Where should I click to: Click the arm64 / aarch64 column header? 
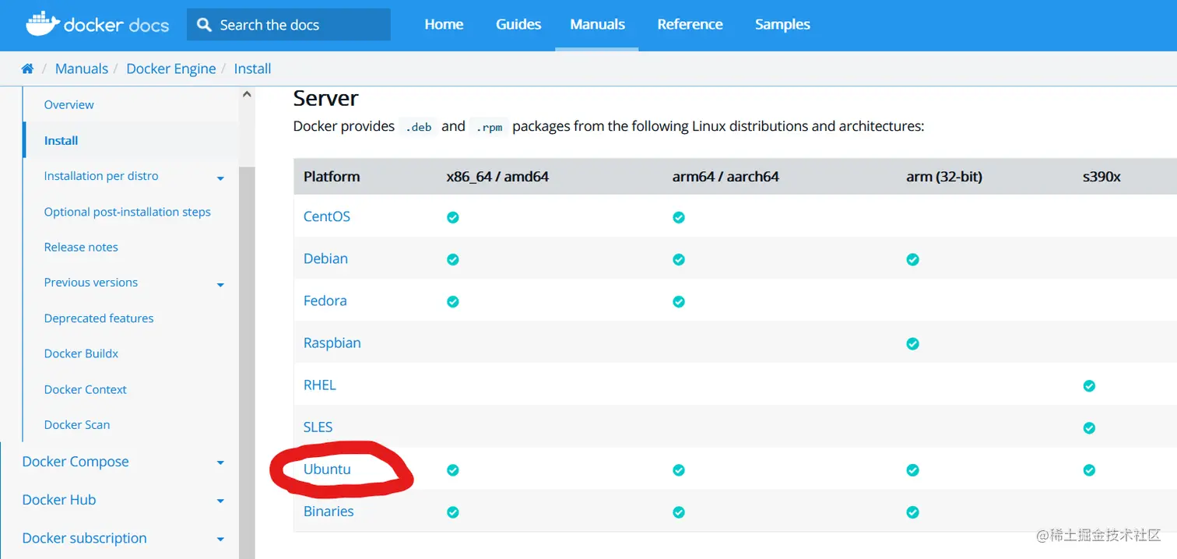(726, 177)
